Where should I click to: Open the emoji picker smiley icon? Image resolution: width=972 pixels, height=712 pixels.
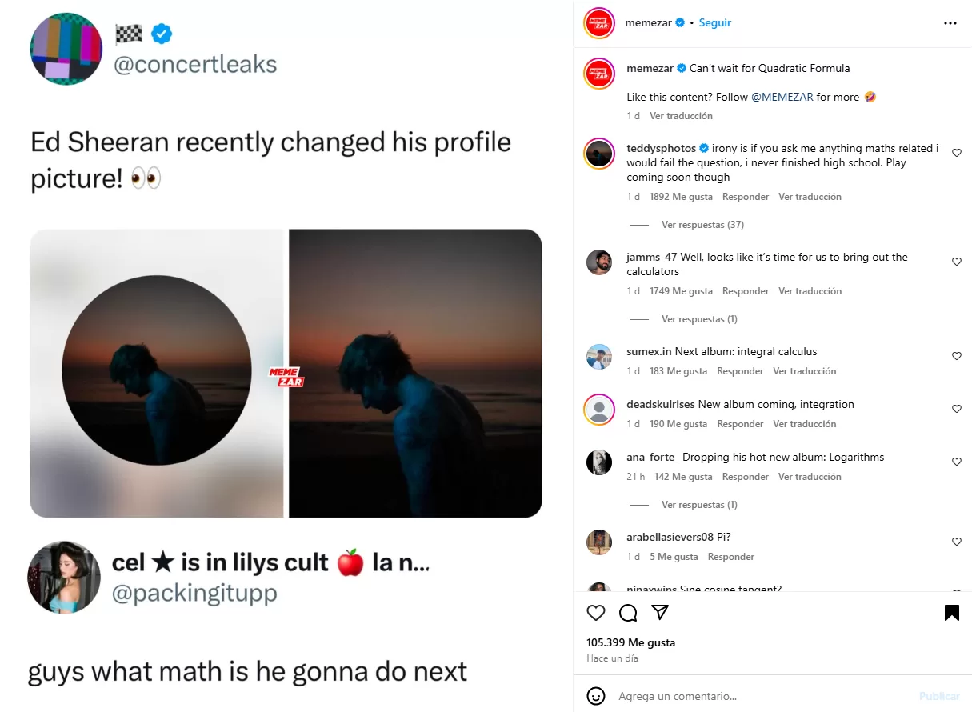pyautogui.click(x=596, y=696)
